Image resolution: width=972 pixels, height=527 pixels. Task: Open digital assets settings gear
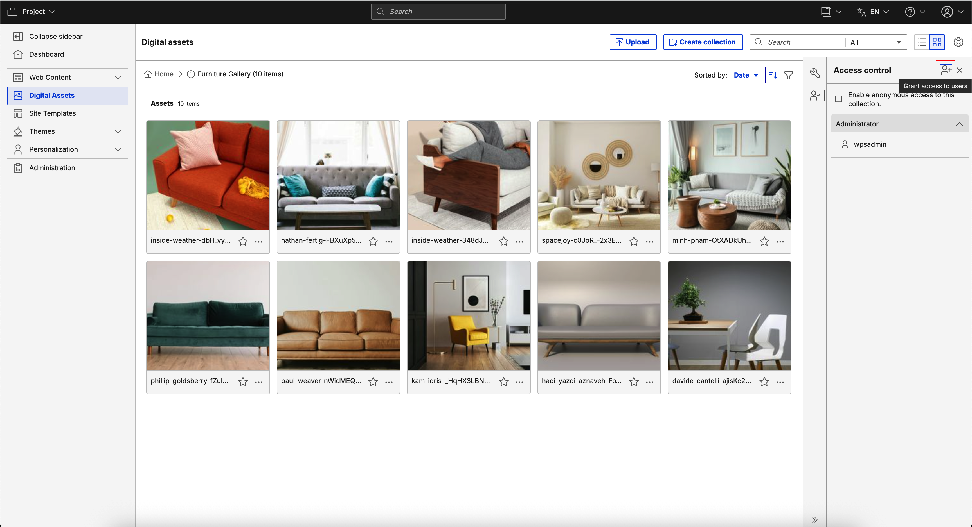click(958, 42)
